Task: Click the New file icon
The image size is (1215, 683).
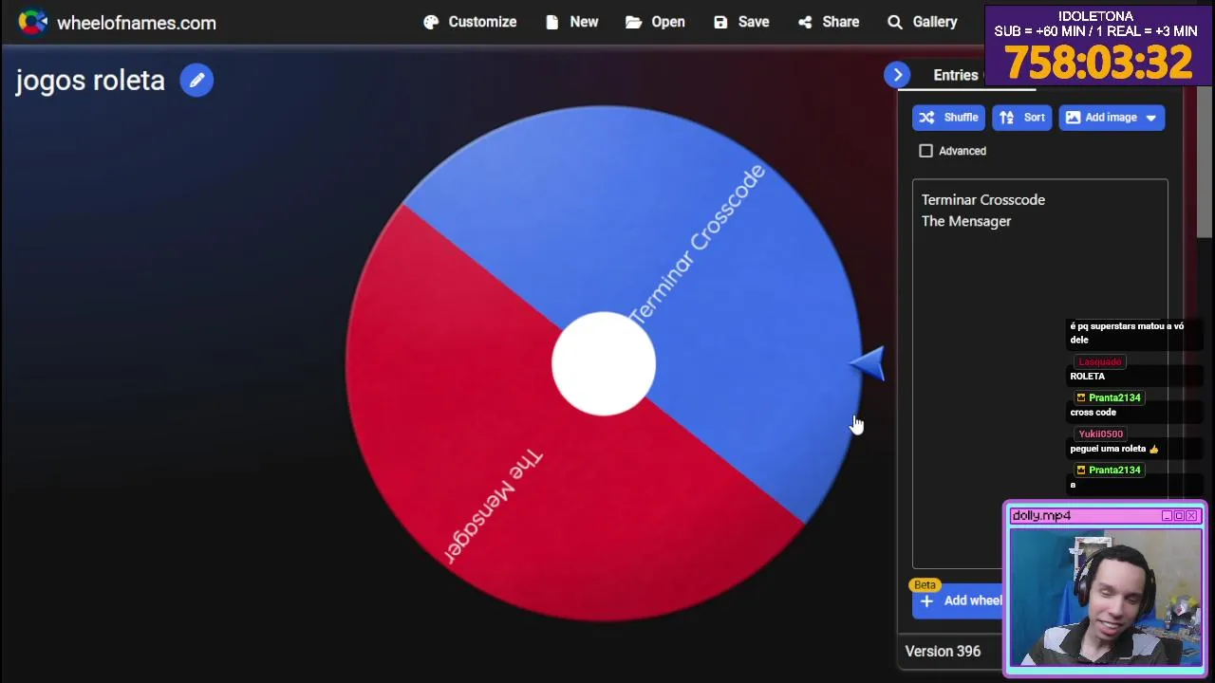Action: coord(551,22)
